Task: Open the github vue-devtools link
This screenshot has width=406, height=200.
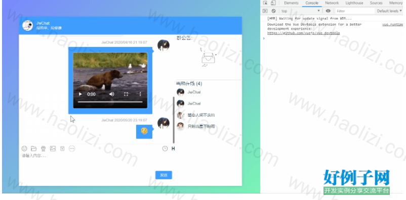Action: tap(303, 33)
